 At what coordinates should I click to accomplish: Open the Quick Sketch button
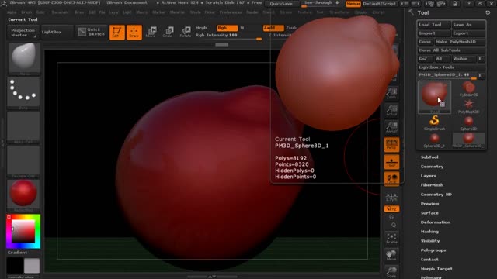92,32
